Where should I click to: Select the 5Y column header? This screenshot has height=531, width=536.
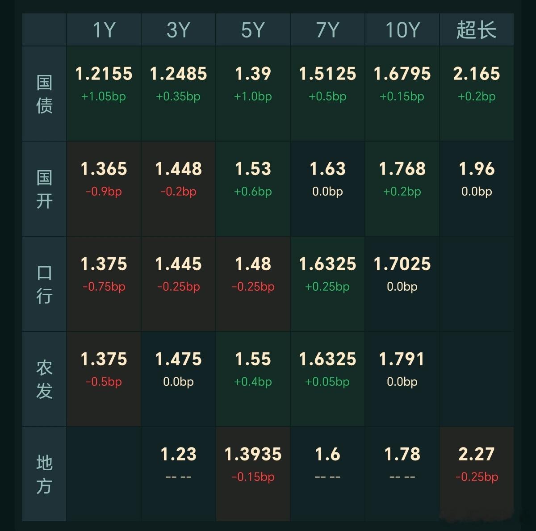pos(253,29)
